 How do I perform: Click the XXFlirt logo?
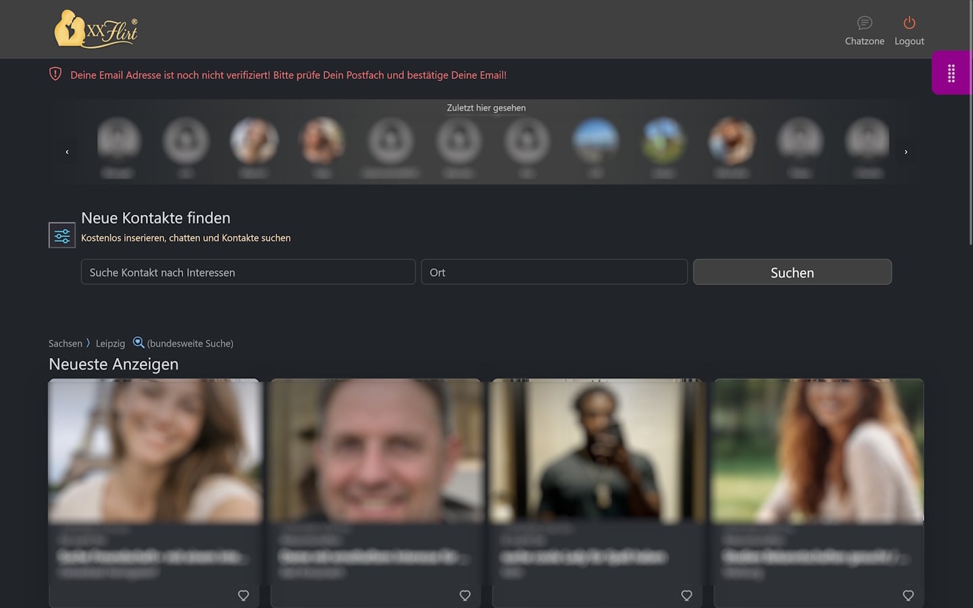tap(96, 29)
